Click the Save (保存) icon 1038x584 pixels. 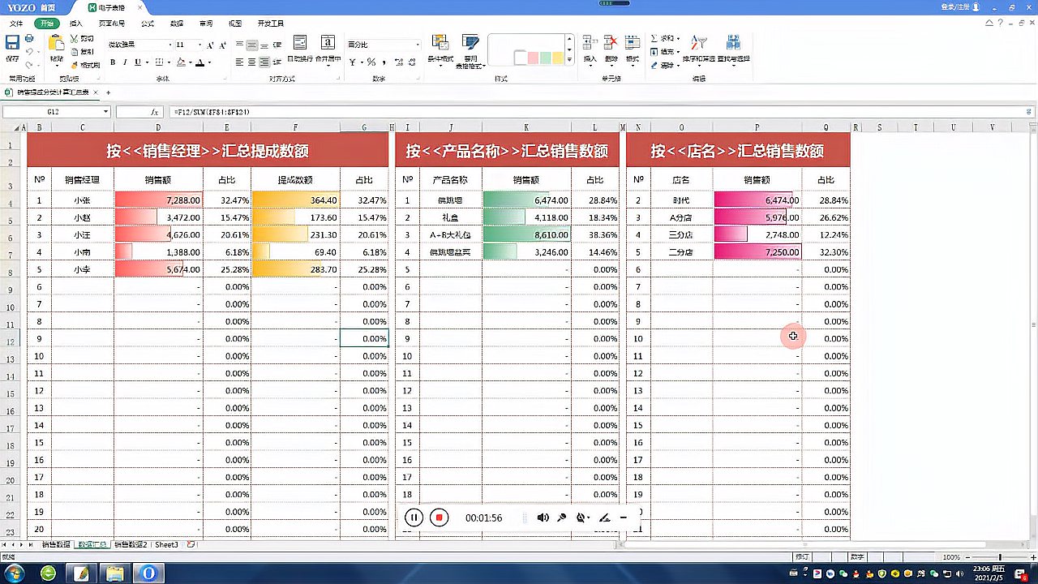coord(12,43)
